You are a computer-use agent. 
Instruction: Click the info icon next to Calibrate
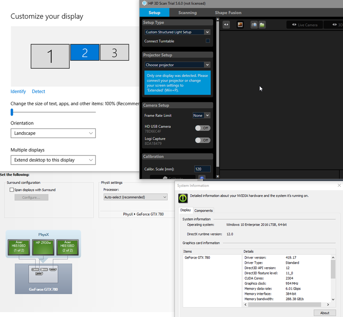tap(202, 178)
